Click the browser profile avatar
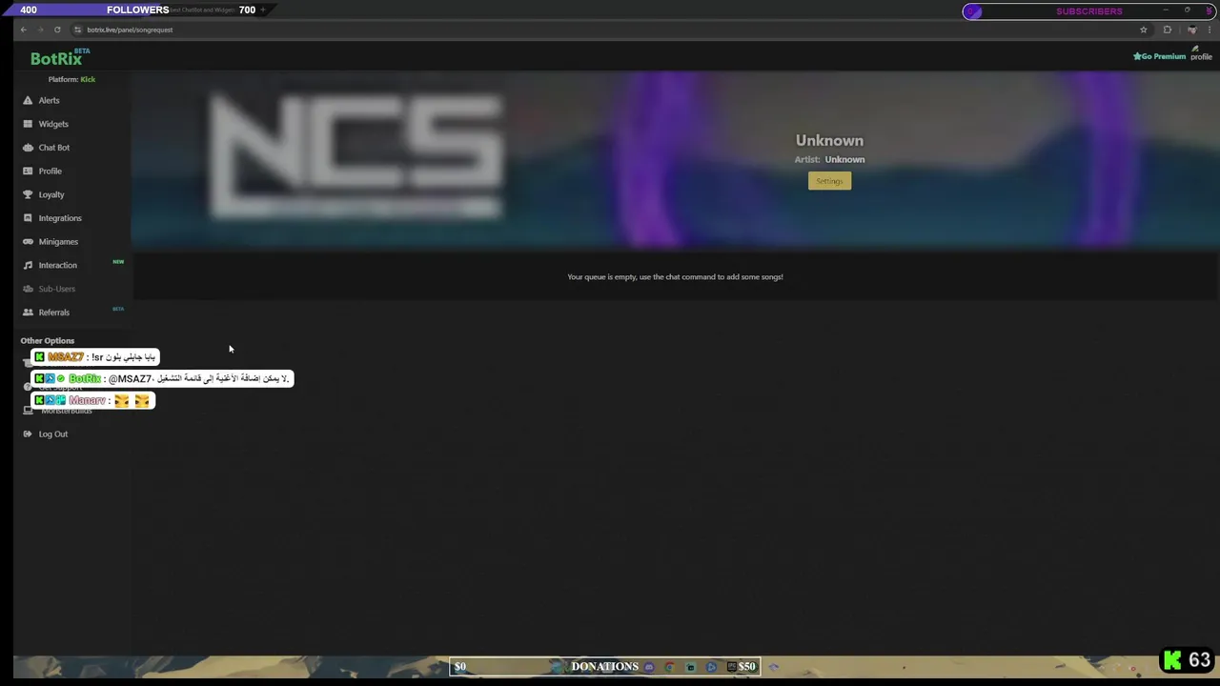This screenshot has width=1220, height=686. point(1191,30)
